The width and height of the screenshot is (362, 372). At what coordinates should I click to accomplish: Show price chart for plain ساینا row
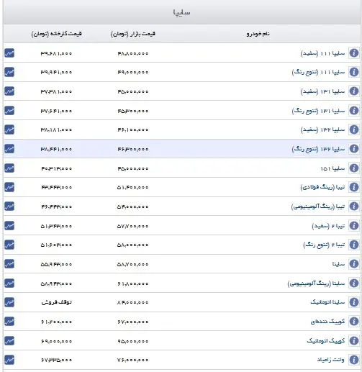point(9,264)
